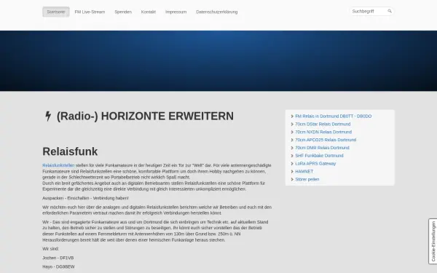437x273 pixels.
Task: Click the chevron next to 70cm NXDN Relais
Action: 292,132
